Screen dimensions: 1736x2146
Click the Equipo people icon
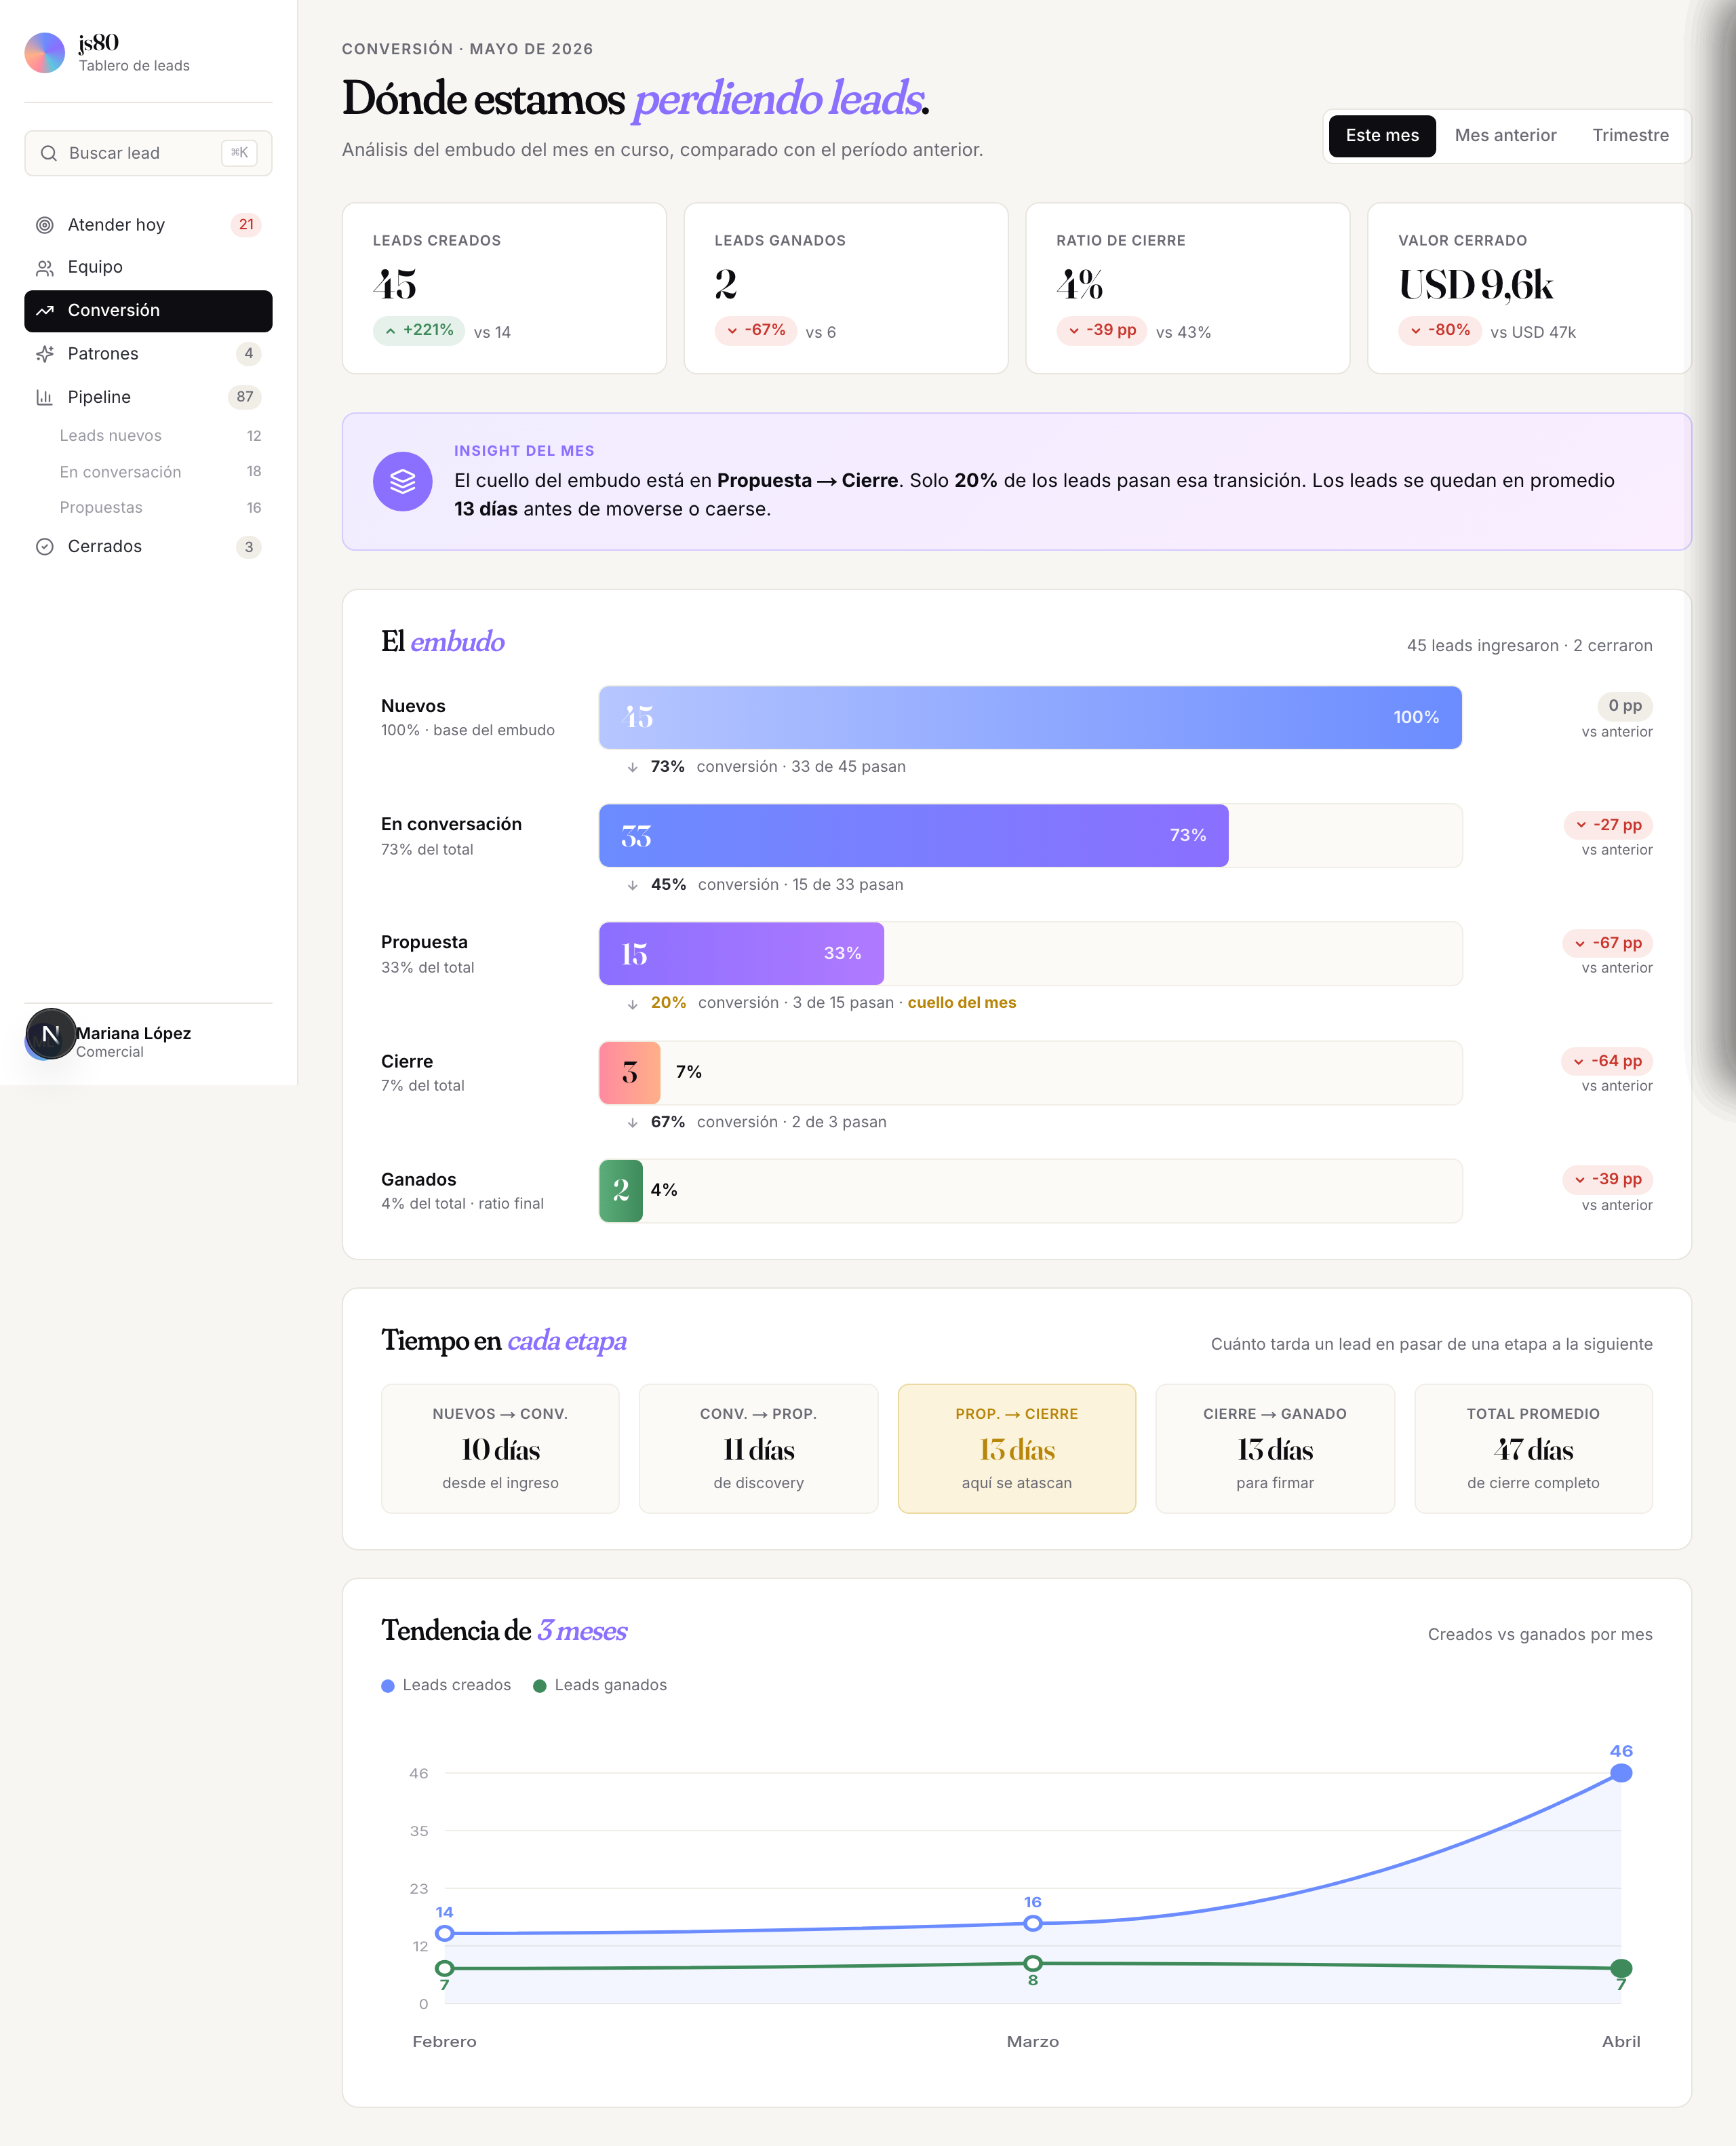click(44, 268)
